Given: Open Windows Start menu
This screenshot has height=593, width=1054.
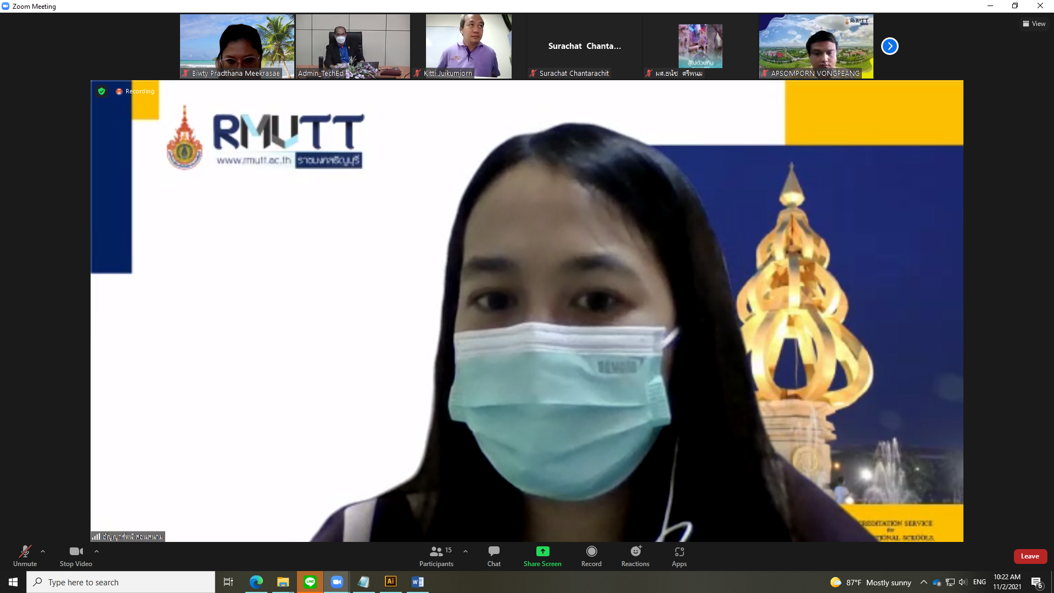Looking at the screenshot, I should coord(13,582).
